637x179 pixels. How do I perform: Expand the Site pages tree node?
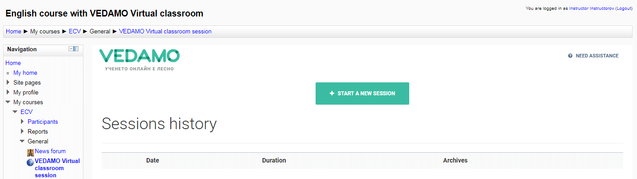pos(8,82)
